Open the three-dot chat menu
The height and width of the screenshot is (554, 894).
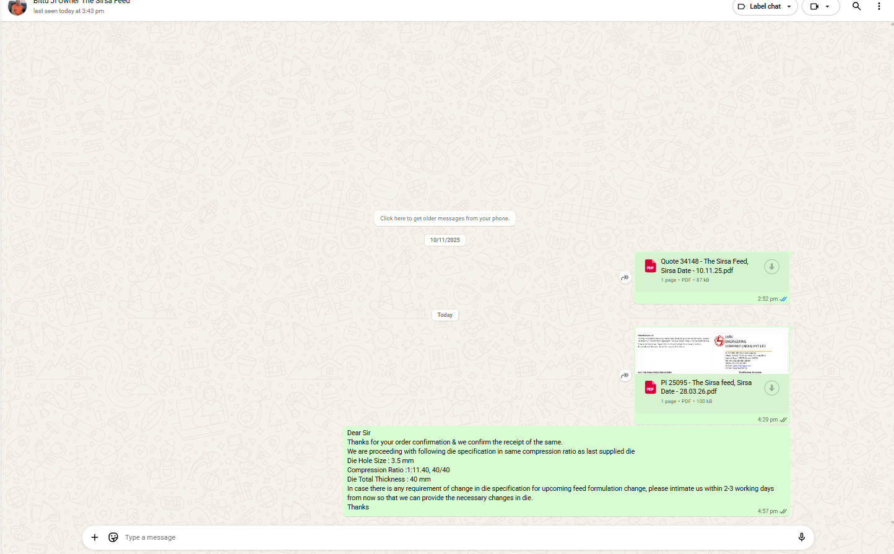(x=879, y=6)
